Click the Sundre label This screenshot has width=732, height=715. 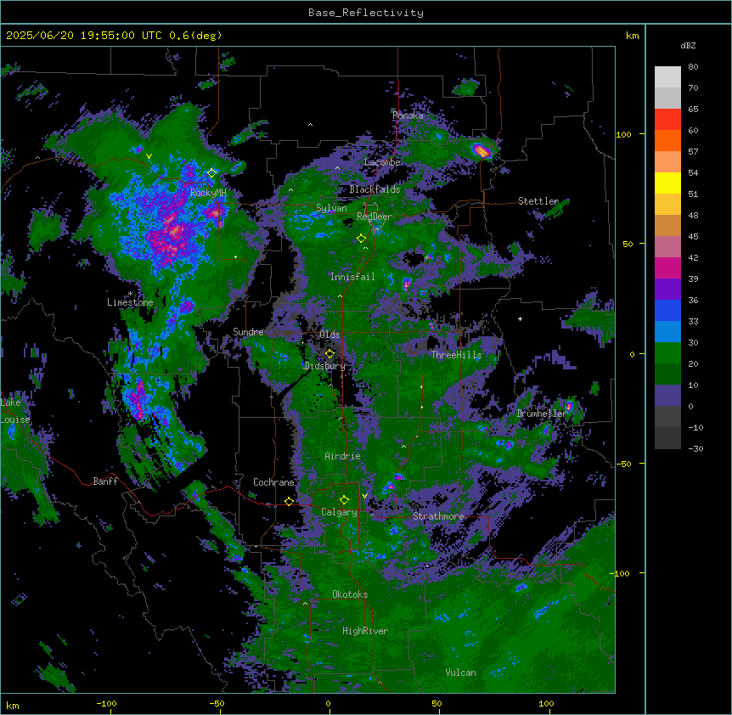pyautogui.click(x=248, y=332)
